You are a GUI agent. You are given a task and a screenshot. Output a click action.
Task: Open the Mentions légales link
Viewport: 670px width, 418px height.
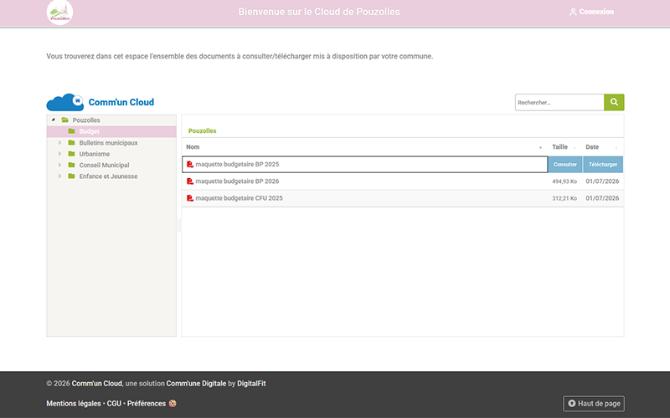(x=74, y=404)
